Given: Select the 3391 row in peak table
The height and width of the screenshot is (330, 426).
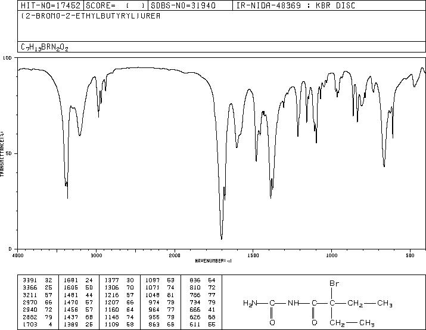Looking at the screenshot, I should coord(38,280).
